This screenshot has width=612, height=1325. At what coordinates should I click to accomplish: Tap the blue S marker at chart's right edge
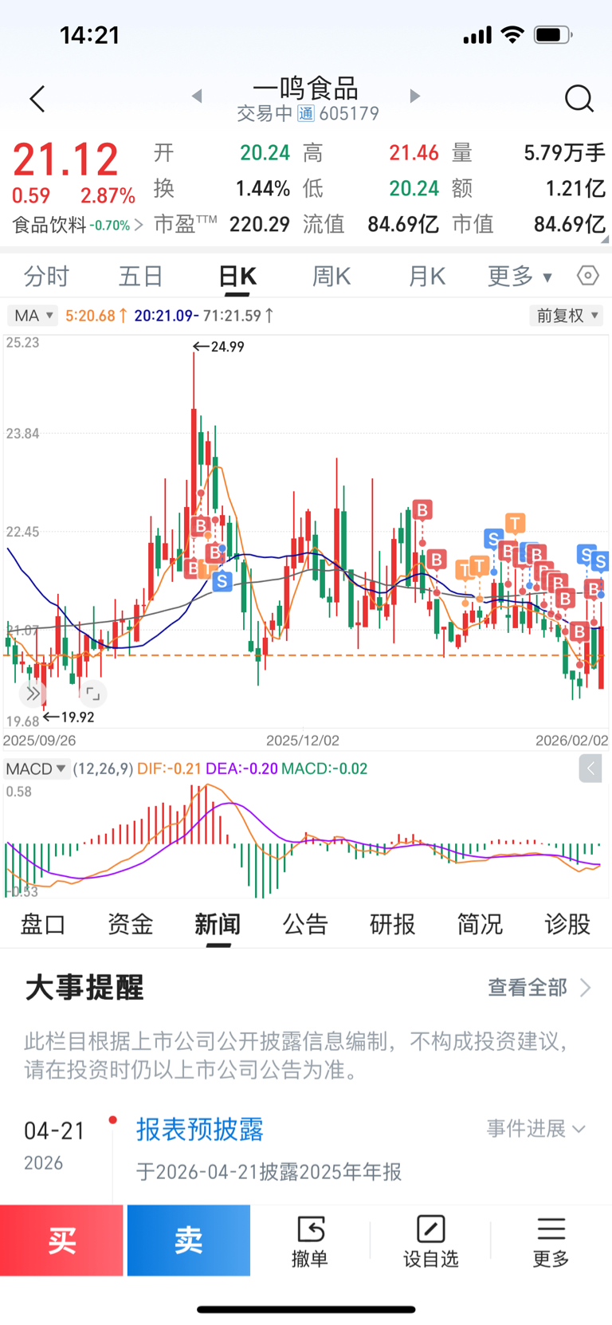coord(601,562)
